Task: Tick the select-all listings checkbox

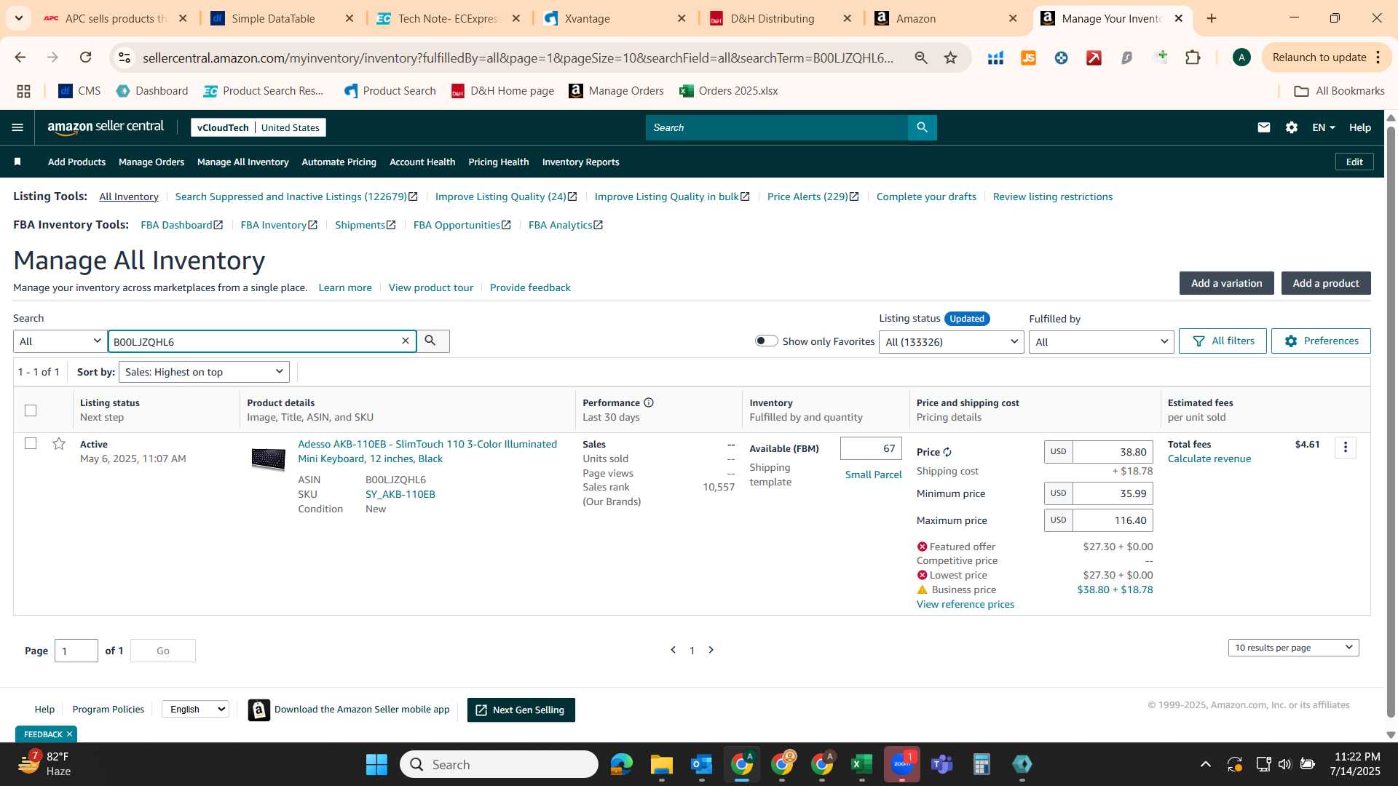Action: pos(31,410)
